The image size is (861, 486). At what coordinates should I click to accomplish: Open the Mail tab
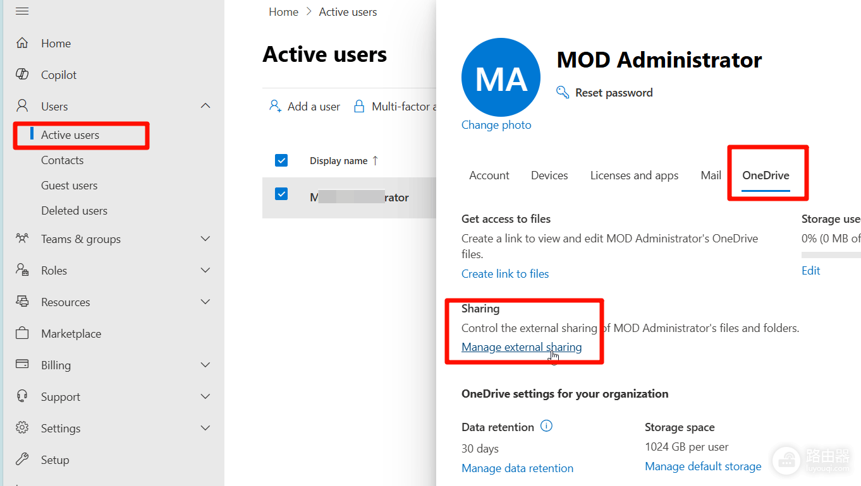tap(711, 175)
